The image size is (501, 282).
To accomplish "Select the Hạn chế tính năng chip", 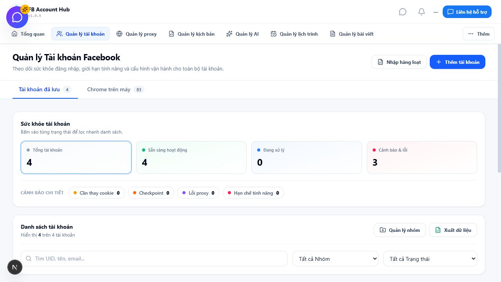I will point(253,193).
